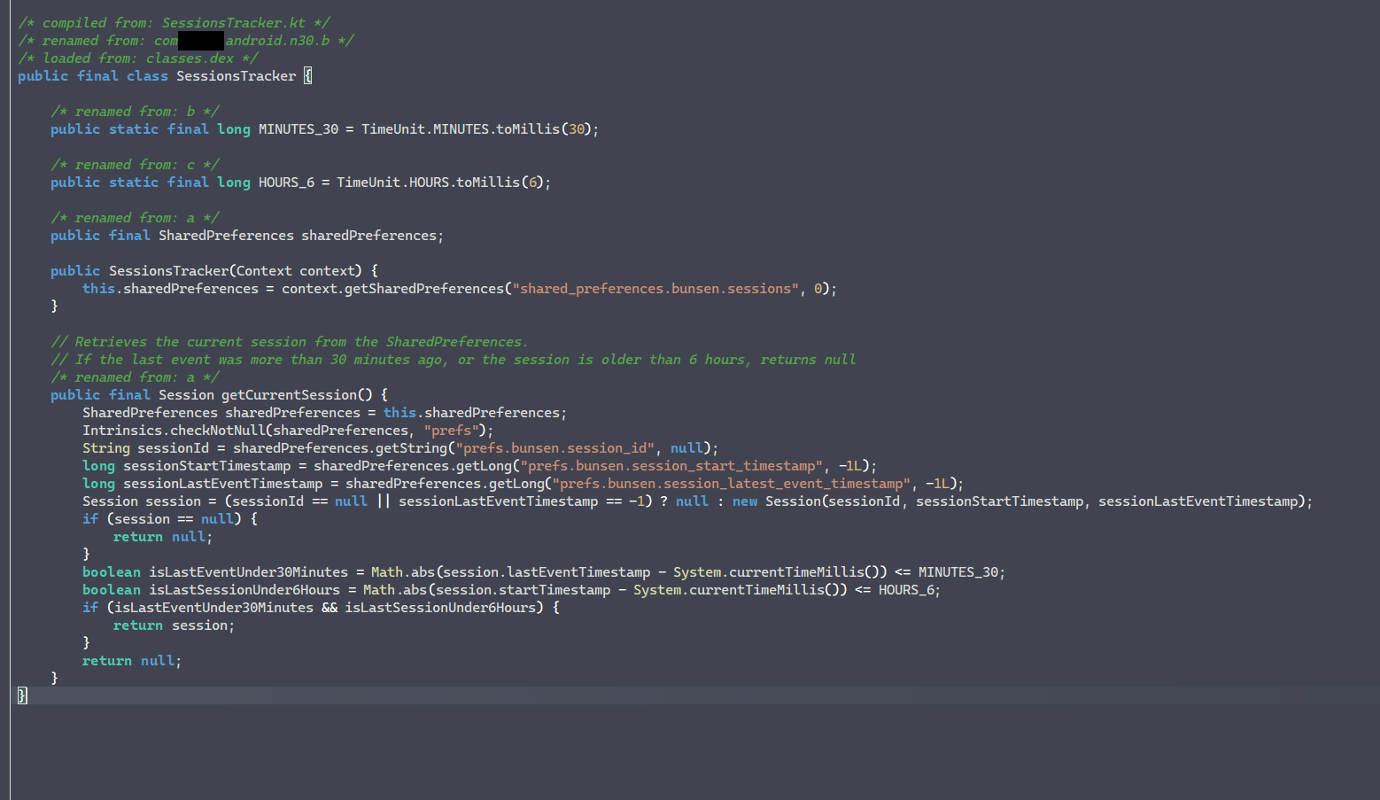Click the sharedPreferences field declaration name

pos(368,236)
